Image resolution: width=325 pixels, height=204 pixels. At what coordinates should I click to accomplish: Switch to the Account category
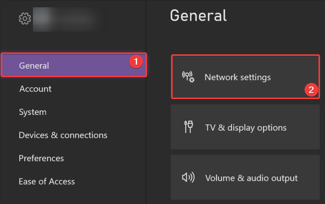[x=35, y=89]
